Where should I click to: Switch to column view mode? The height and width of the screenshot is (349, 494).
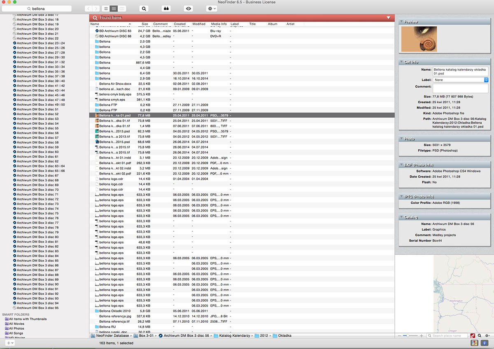point(122,8)
